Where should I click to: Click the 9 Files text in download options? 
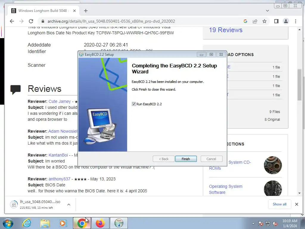click(x=274, y=112)
